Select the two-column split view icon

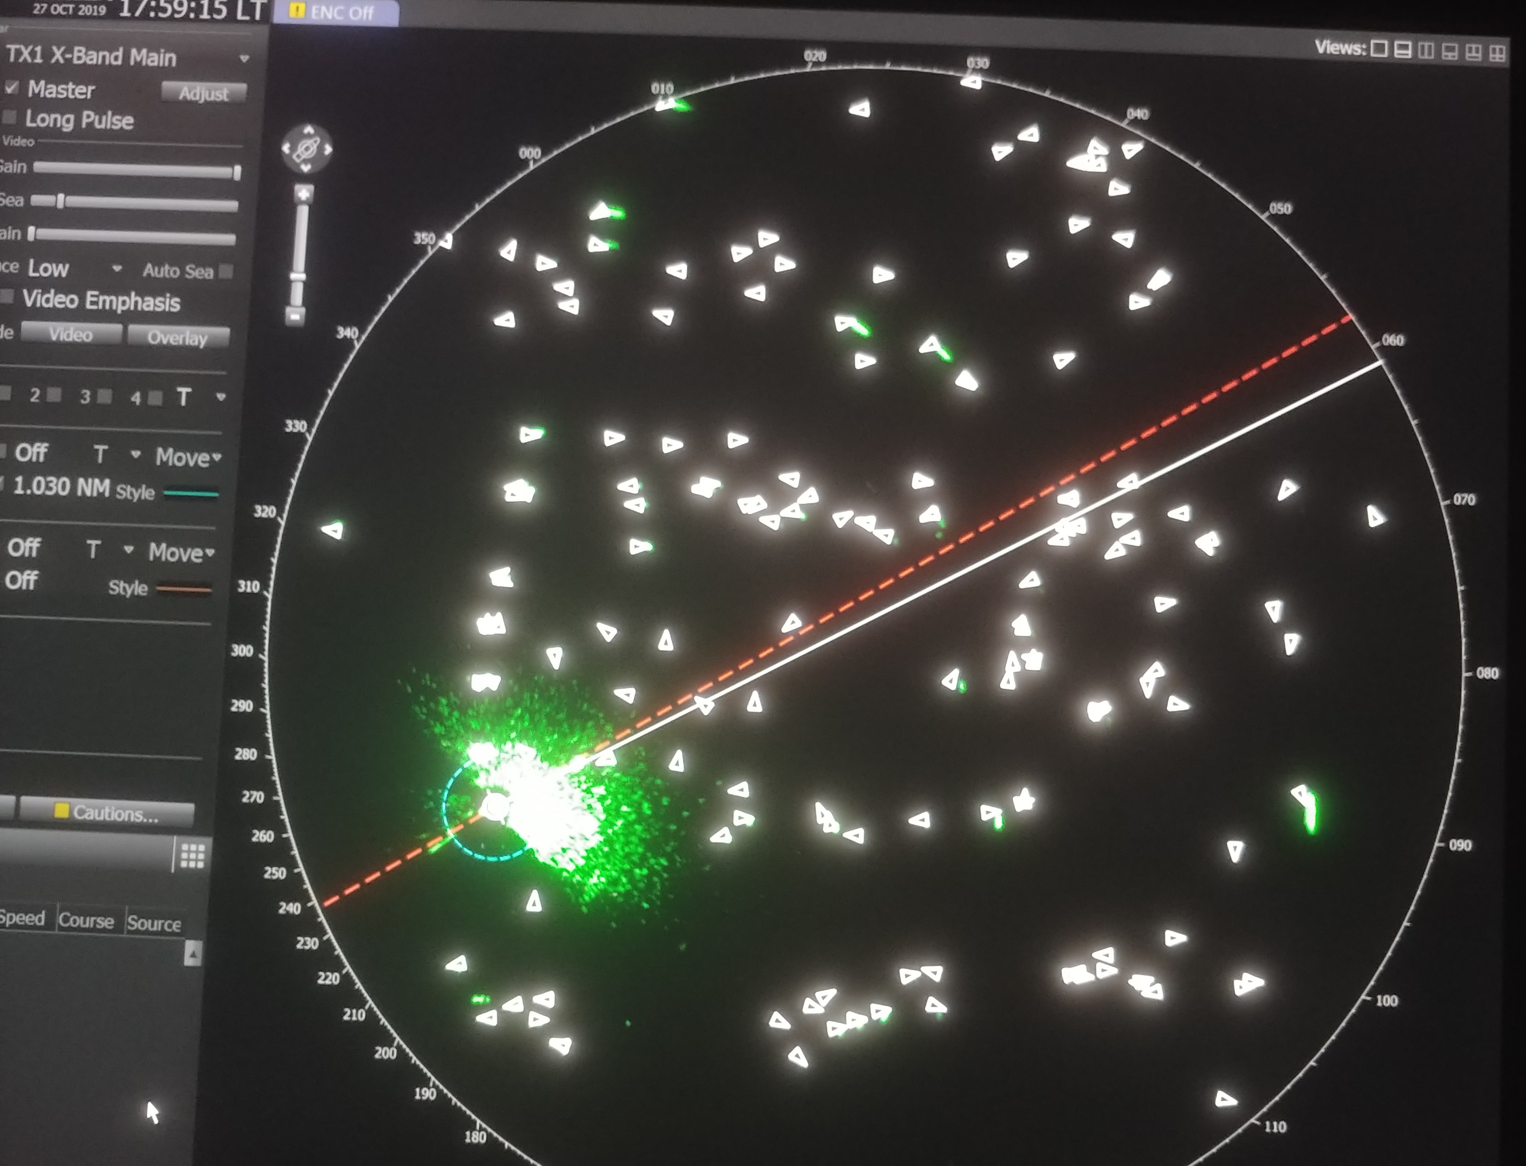click(x=1426, y=51)
